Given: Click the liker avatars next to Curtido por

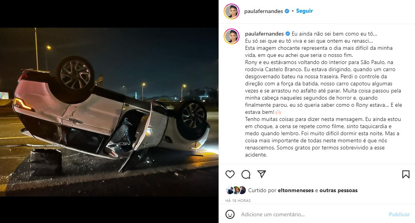Looking at the screenshot, I should coord(236,190).
